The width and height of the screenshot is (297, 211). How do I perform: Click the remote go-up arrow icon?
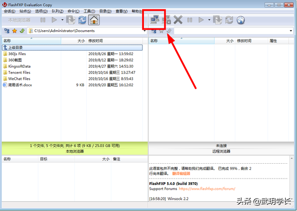pos(169,31)
